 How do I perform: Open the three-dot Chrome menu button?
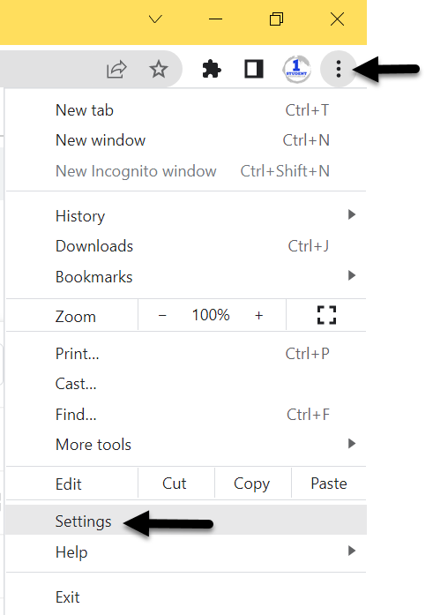[338, 69]
